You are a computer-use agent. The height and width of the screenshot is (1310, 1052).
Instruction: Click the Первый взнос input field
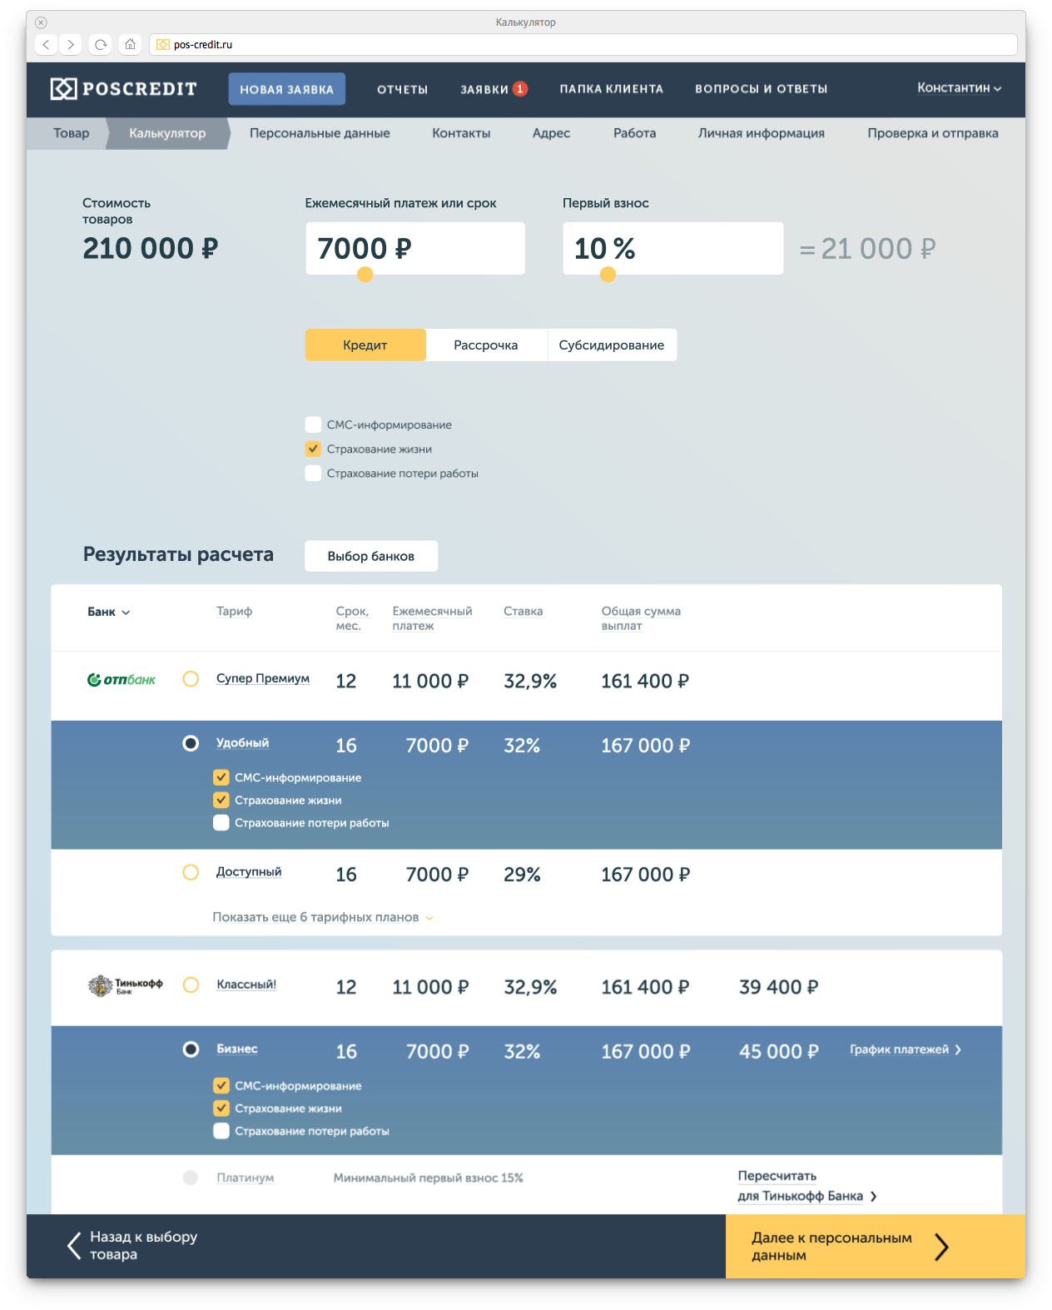(672, 248)
